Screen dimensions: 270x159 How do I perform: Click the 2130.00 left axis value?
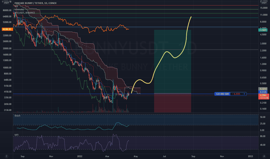click(8, 110)
